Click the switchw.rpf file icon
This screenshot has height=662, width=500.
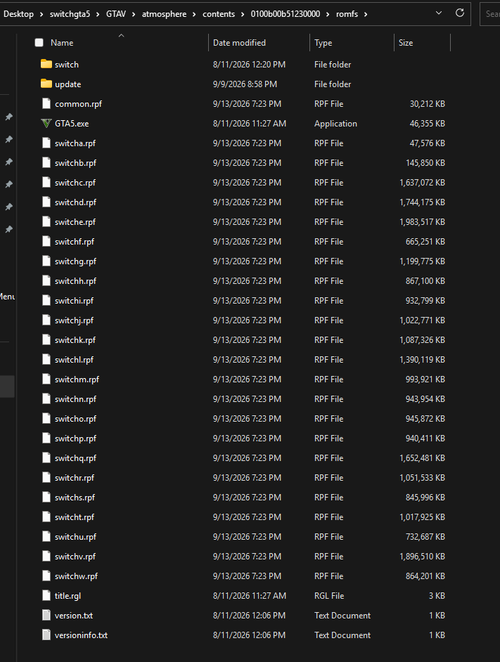[x=46, y=576]
